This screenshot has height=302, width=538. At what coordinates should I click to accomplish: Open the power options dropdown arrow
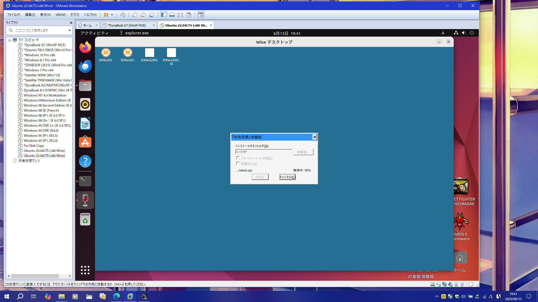pos(112,15)
